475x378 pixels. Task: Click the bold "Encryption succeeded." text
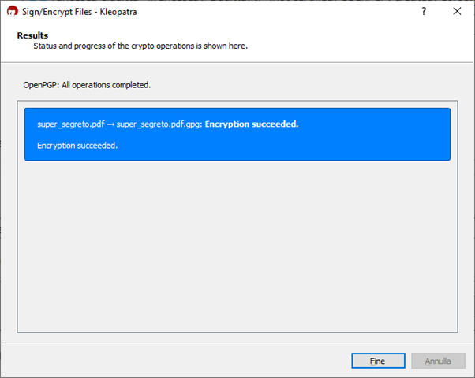(x=252, y=124)
